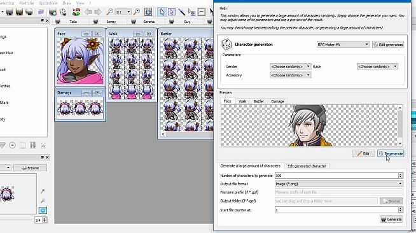This screenshot has height=233, width=416.
Task: Click the Battler window left scroll arrow
Action: [163, 134]
